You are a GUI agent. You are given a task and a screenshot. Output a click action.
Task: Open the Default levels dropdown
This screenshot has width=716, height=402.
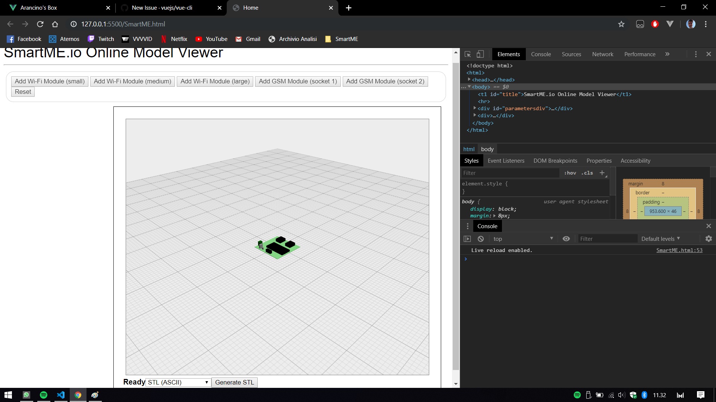660,239
